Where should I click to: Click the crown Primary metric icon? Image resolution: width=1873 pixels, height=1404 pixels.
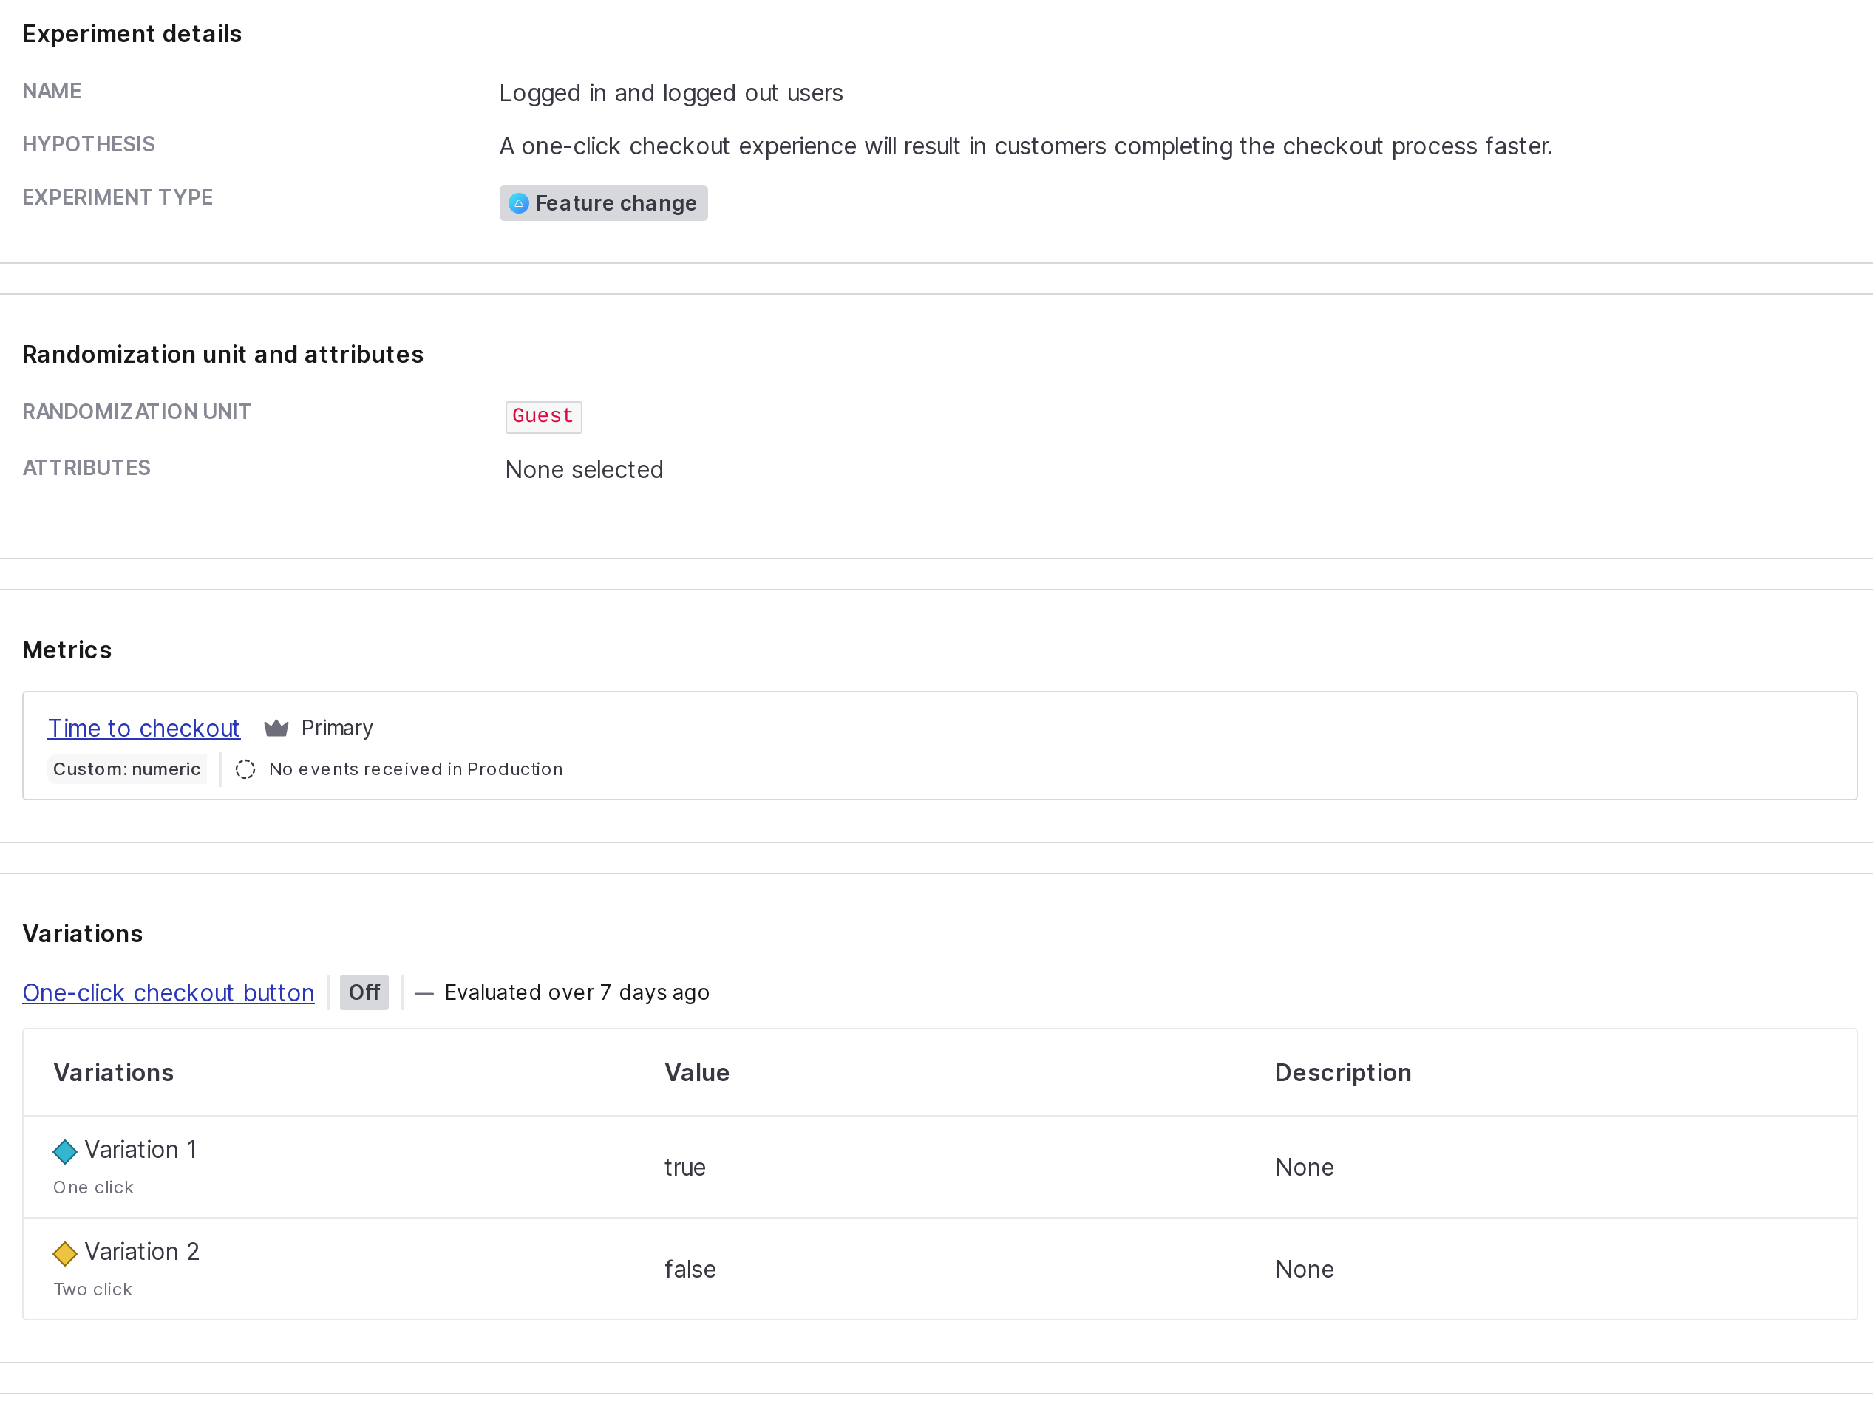[x=278, y=728]
